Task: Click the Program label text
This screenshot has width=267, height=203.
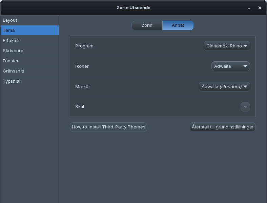Action: (84, 46)
